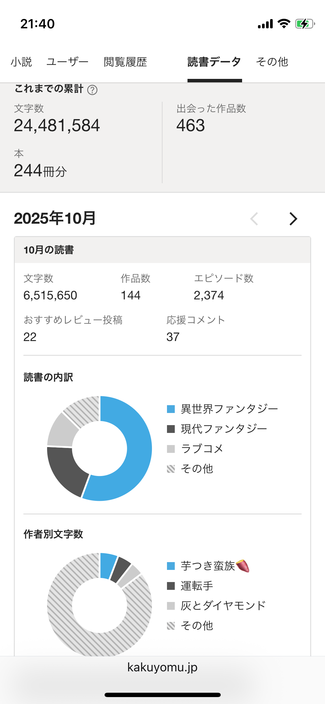Switch to the ユーザー tab
The height and width of the screenshot is (704, 325).
click(x=68, y=62)
